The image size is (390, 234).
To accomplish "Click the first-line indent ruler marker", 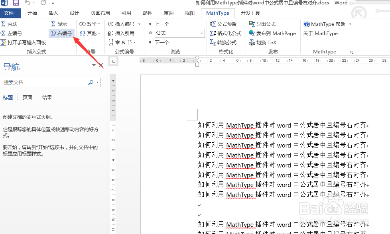I will (x=197, y=58).
